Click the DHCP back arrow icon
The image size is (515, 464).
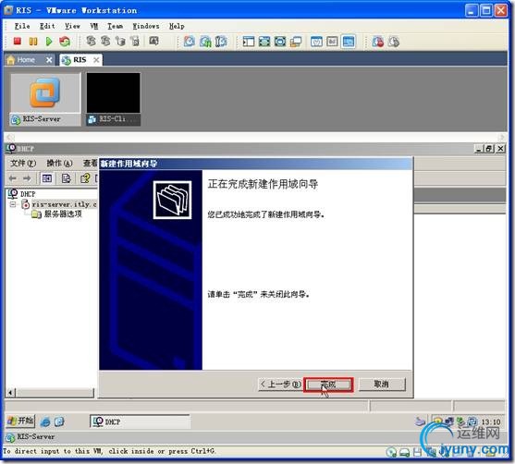12,178
